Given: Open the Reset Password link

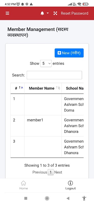Looking at the screenshot, I should point(74,13).
